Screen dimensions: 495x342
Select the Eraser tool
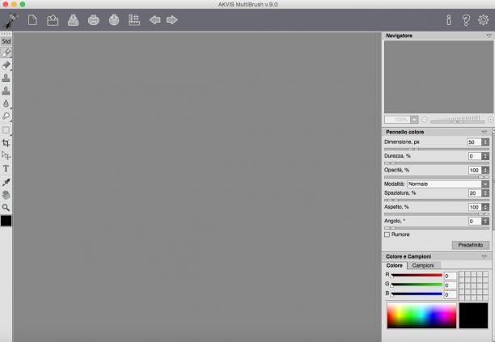click(6, 65)
